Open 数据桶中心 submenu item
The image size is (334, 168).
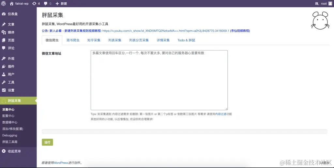point(10,122)
